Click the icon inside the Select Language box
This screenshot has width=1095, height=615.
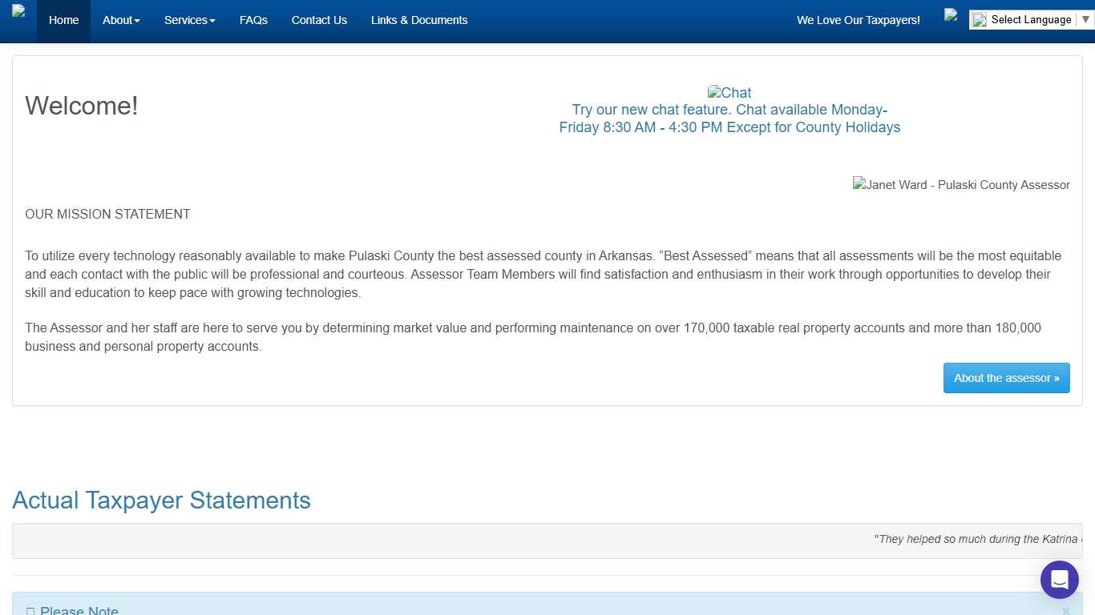click(980, 20)
